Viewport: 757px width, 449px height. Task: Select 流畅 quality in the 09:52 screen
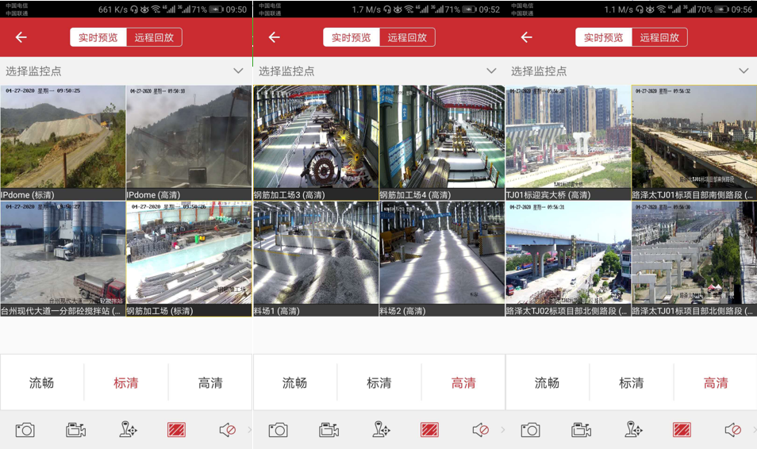click(294, 383)
